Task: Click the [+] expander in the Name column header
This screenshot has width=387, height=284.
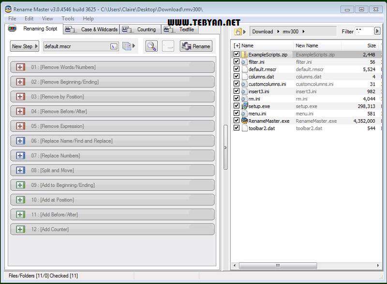Action: point(238,45)
